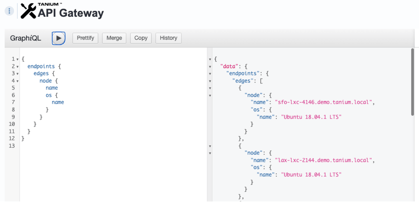
Task: Collapse the "data" object in the results pane
Action: pyautogui.click(x=210, y=67)
